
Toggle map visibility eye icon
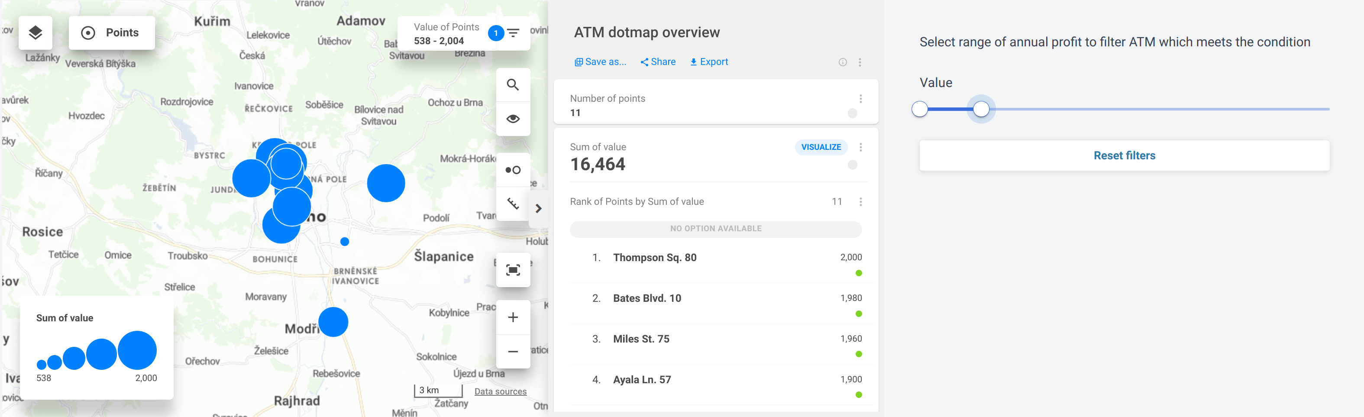(x=513, y=119)
